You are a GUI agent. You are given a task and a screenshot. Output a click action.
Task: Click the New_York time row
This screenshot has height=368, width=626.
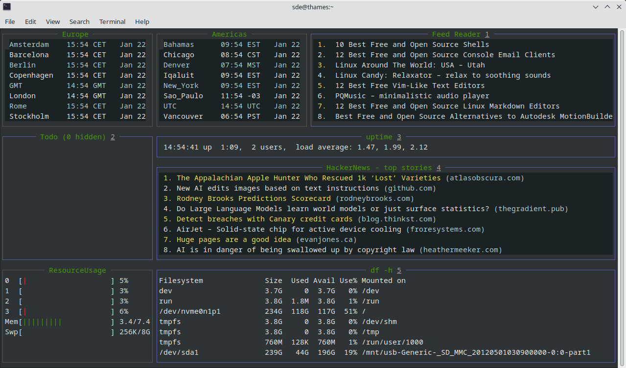pyautogui.click(x=232, y=86)
